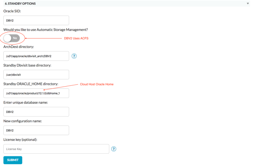Click the 6. STANDBY OPTIONS header

(20, 4)
